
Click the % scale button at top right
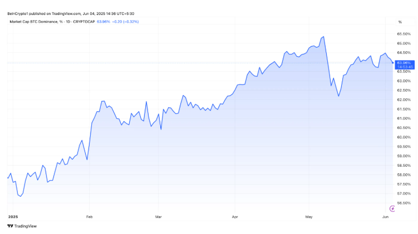(400, 22)
